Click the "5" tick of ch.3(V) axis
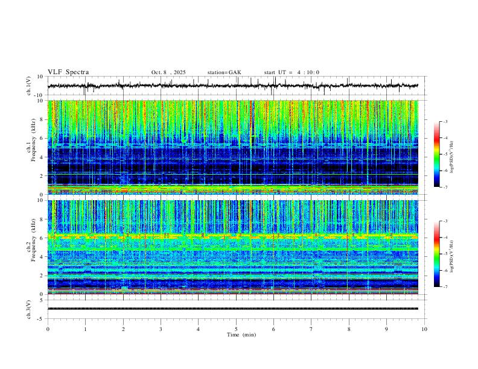 tap(42, 300)
